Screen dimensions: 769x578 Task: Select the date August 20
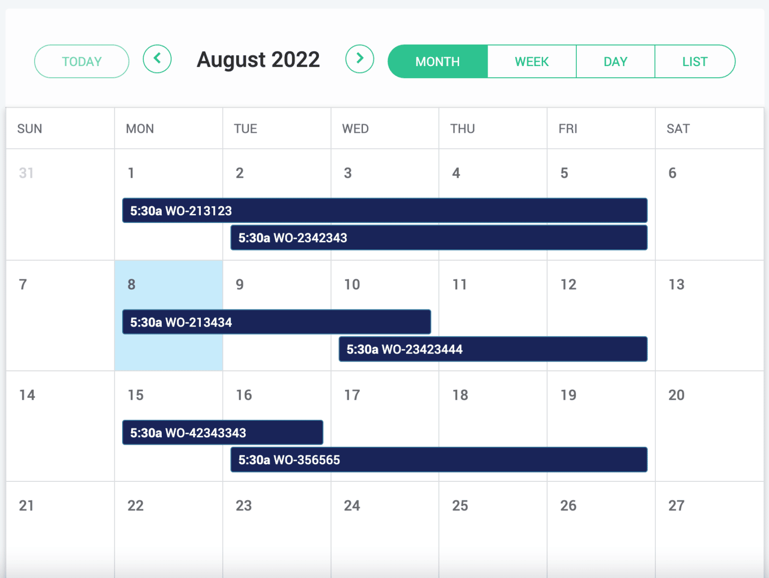[676, 395]
